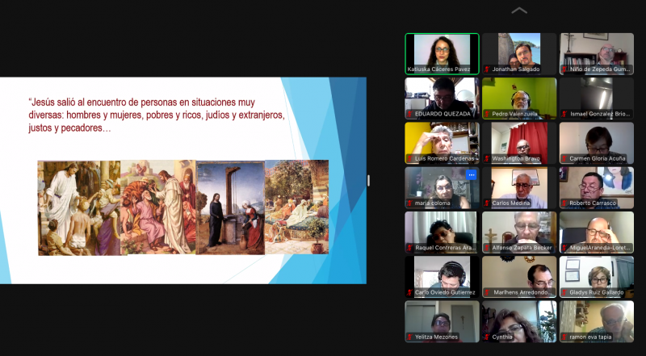Select Ismael Gonzalez's dark video tile

(597, 98)
